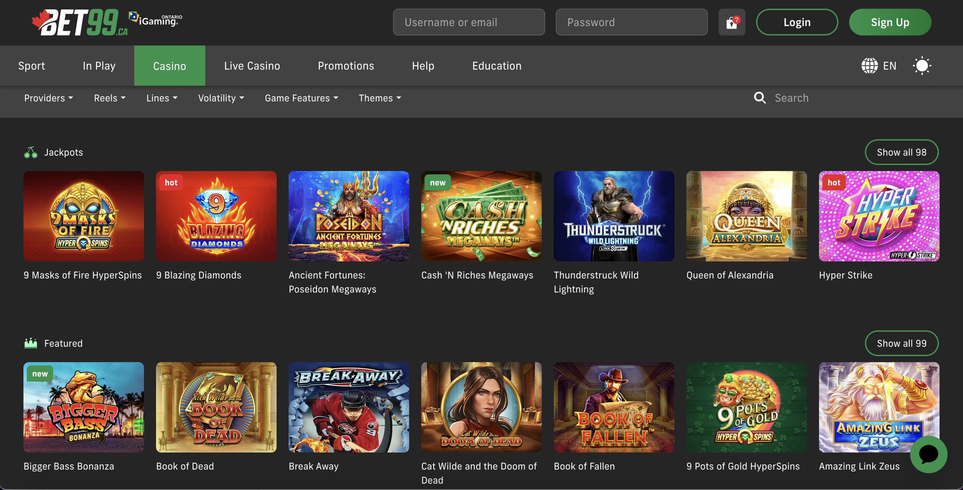
Task: Click the 'Break Away' title text
Action: pyautogui.click(x=314, y=466)
